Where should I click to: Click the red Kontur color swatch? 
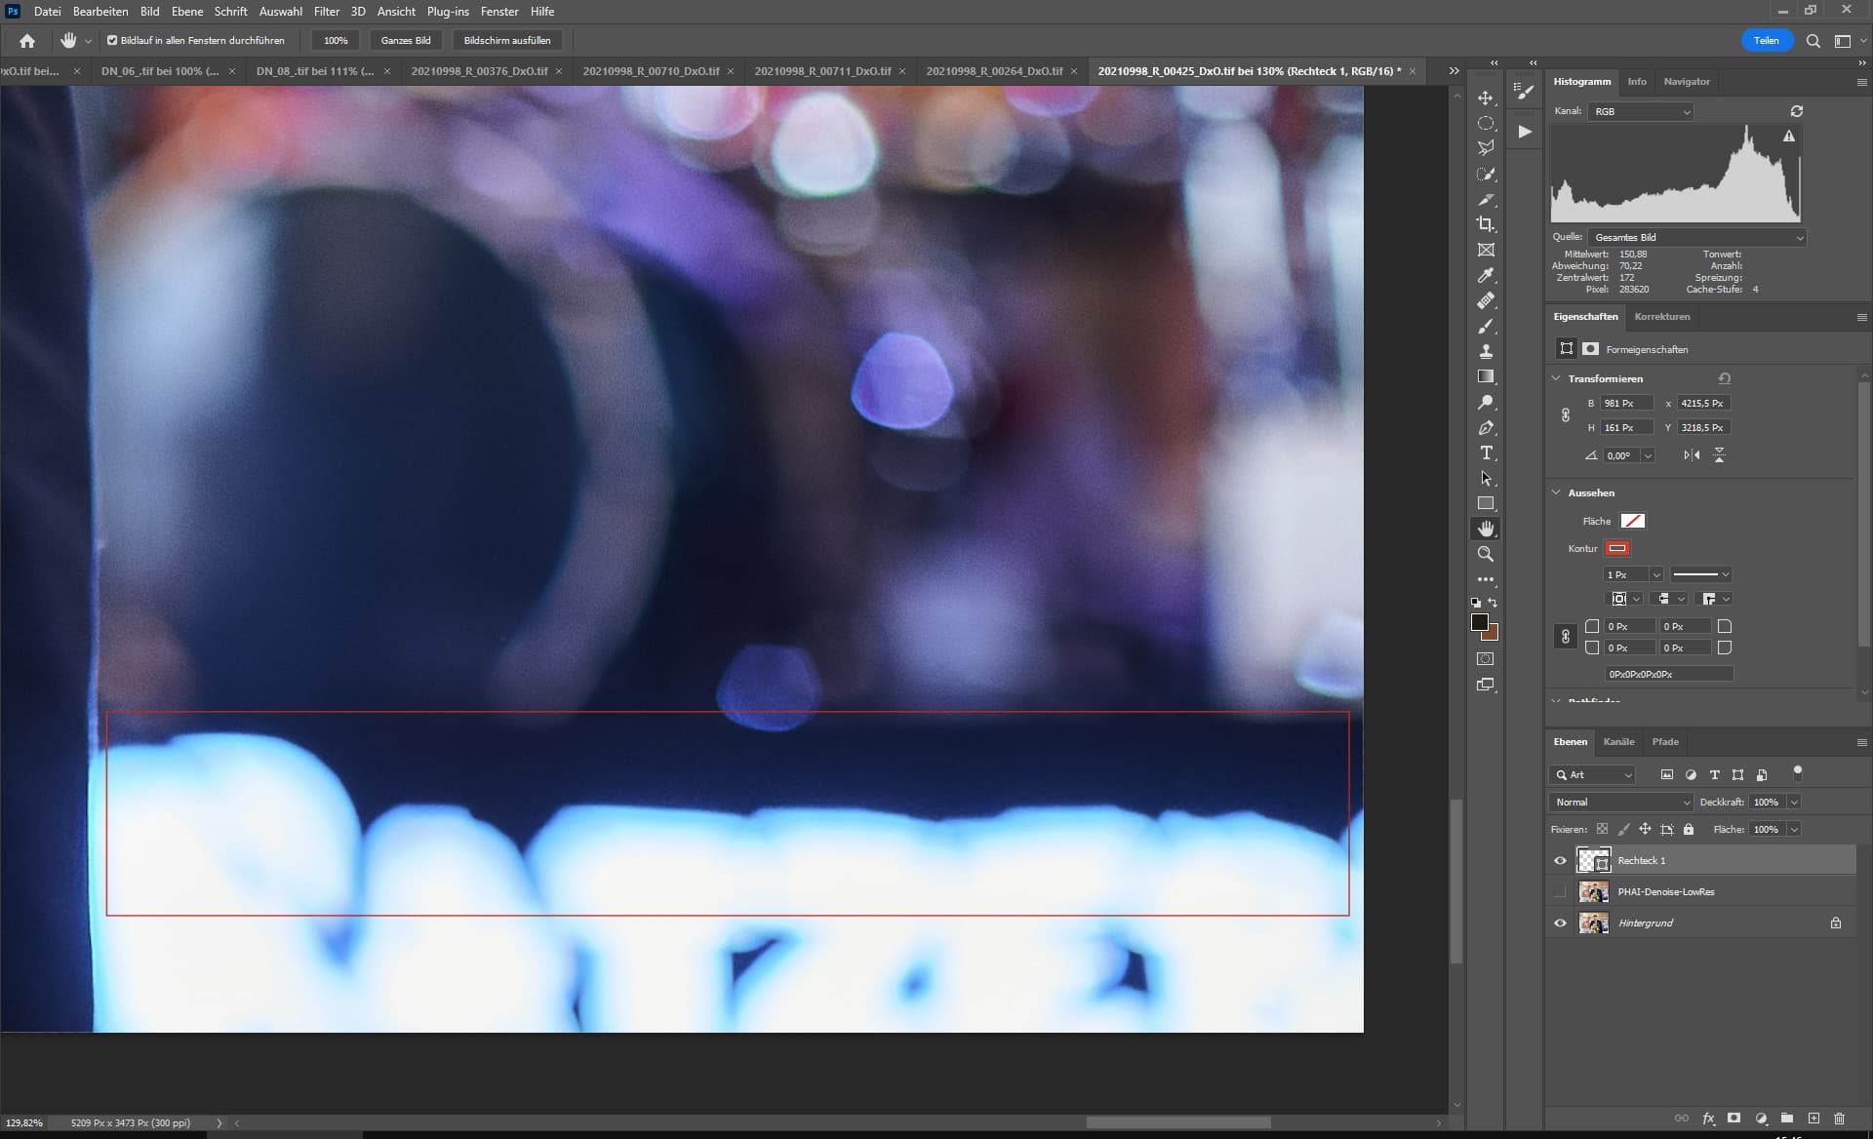pos(1616,548)
